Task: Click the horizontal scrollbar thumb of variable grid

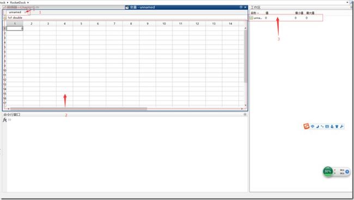Action: (78, 108)
